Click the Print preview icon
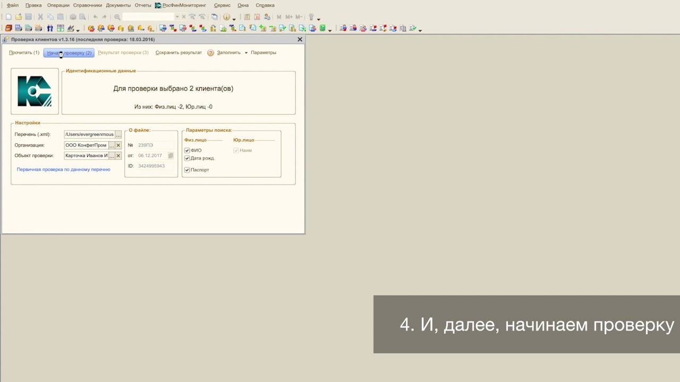This screenshot has width=680, height=382. pos(82,17)
